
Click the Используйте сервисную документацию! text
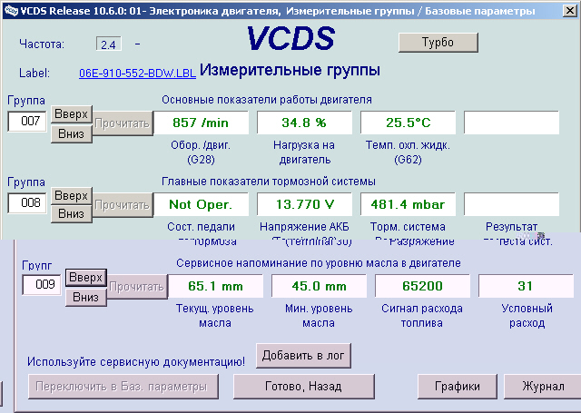136,361
